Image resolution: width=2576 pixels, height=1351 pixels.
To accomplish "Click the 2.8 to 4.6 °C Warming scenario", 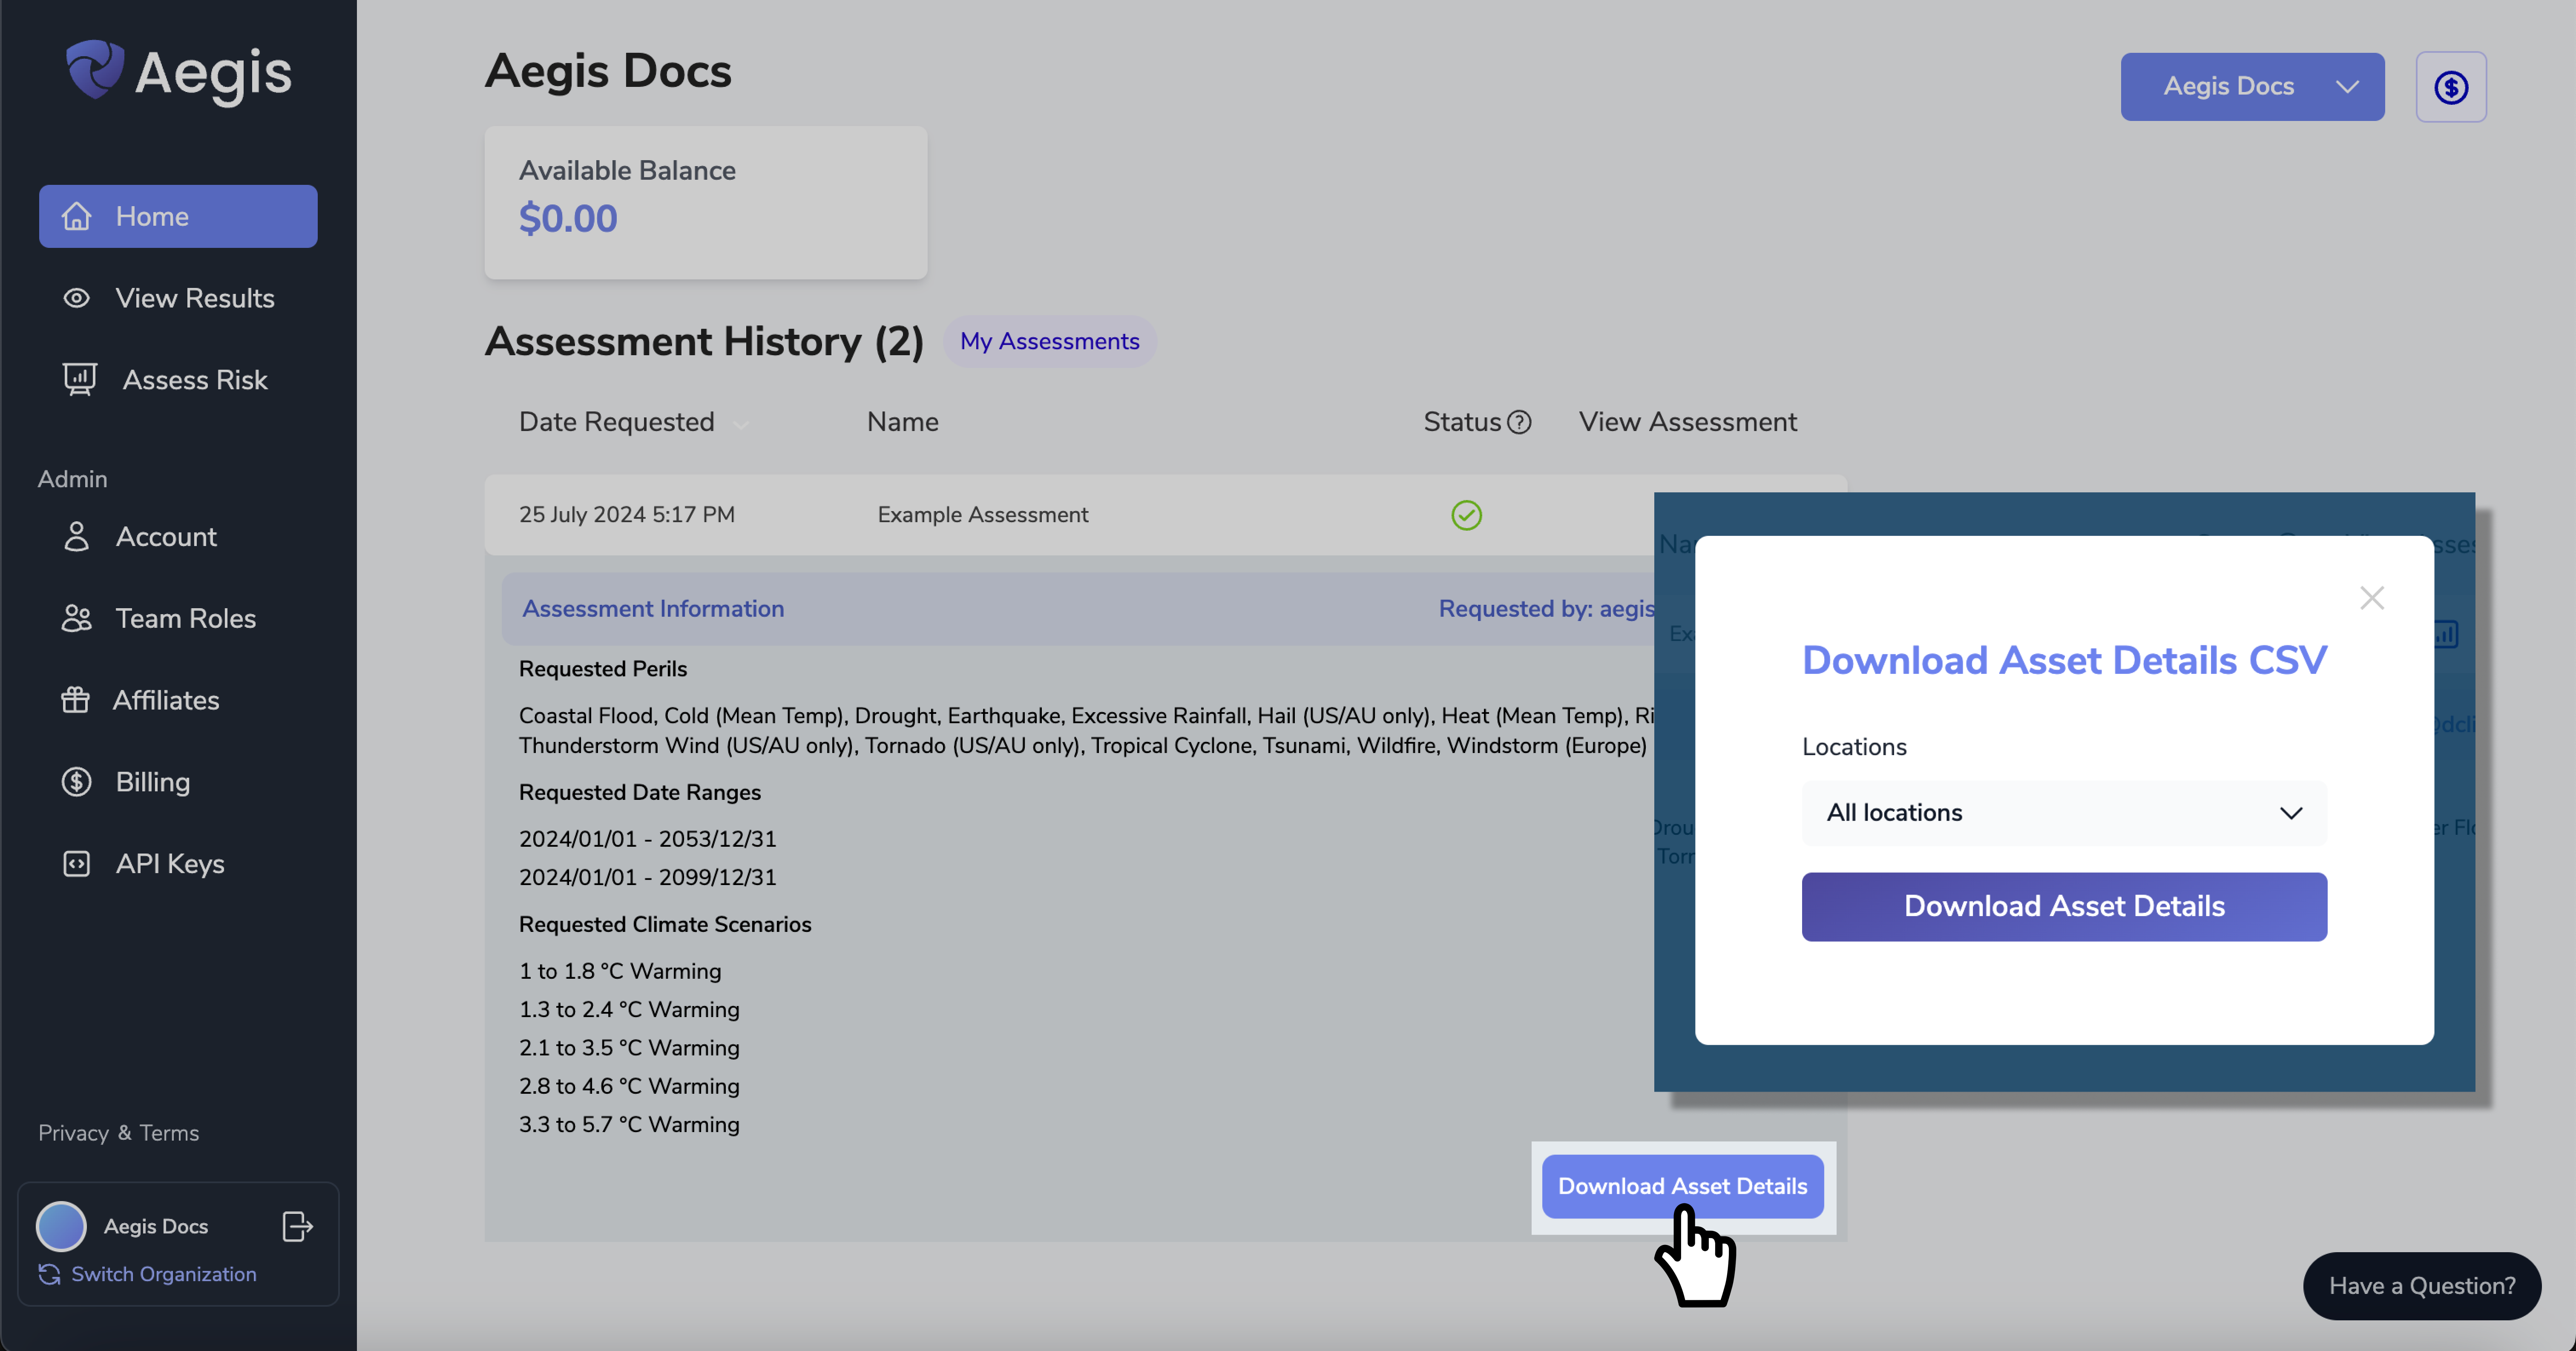I will click(629, 1086).
